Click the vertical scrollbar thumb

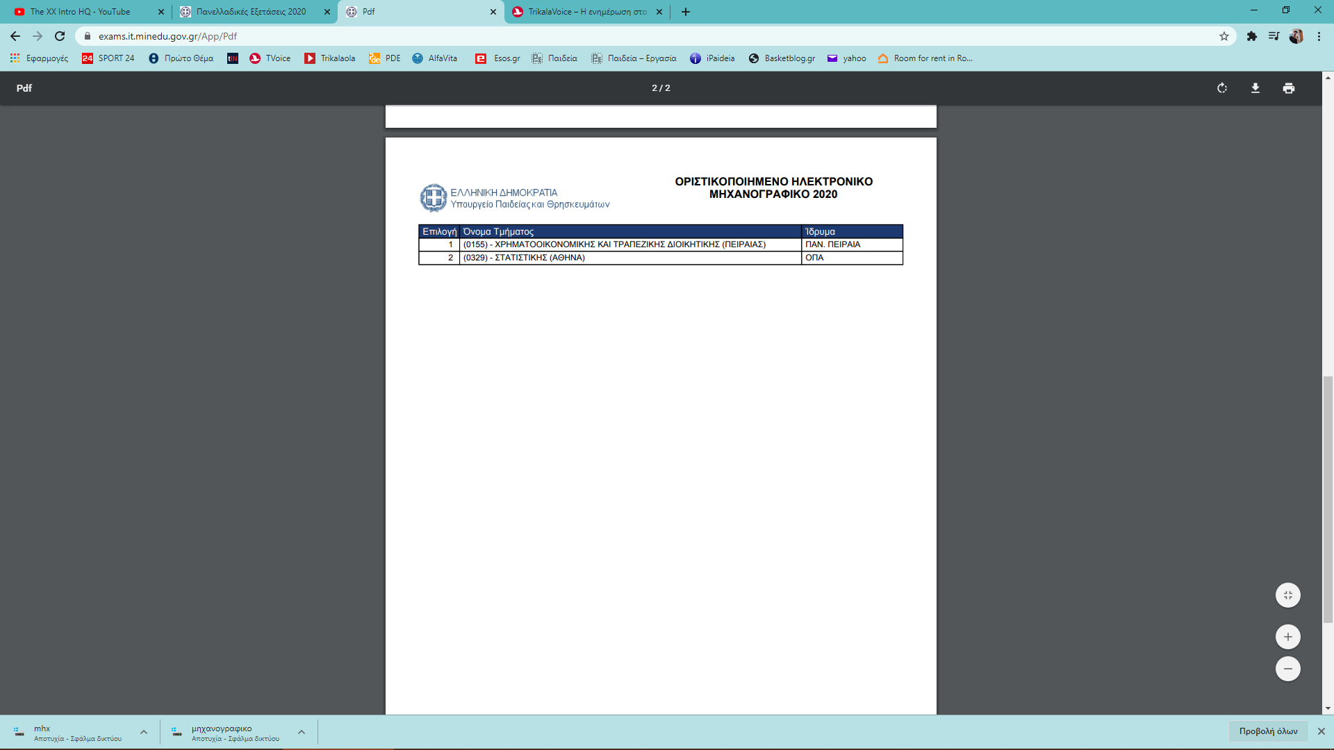pyautogui.click(x=1328, y=499)
